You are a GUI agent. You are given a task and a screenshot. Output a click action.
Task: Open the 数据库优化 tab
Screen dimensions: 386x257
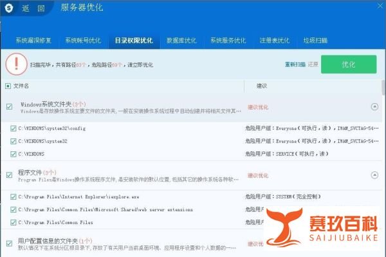click(x=181, y=41)
